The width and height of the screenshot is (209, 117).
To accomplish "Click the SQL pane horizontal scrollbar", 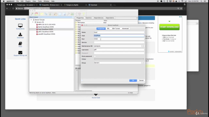I will pyautogui.click(x=84, y=91).
